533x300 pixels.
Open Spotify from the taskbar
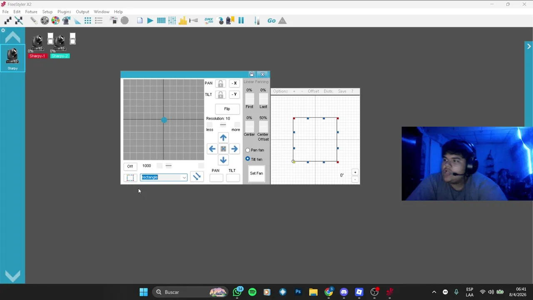pos(252,292)
